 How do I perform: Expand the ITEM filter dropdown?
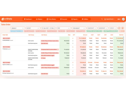[64, 28]
